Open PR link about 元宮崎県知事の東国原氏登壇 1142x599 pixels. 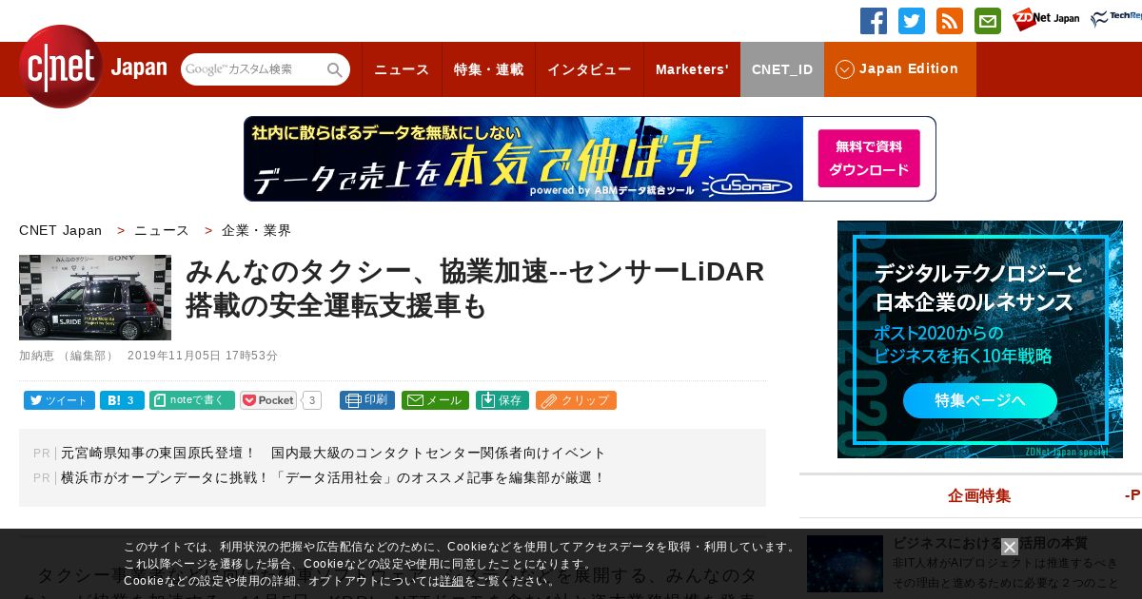[333, 453]
